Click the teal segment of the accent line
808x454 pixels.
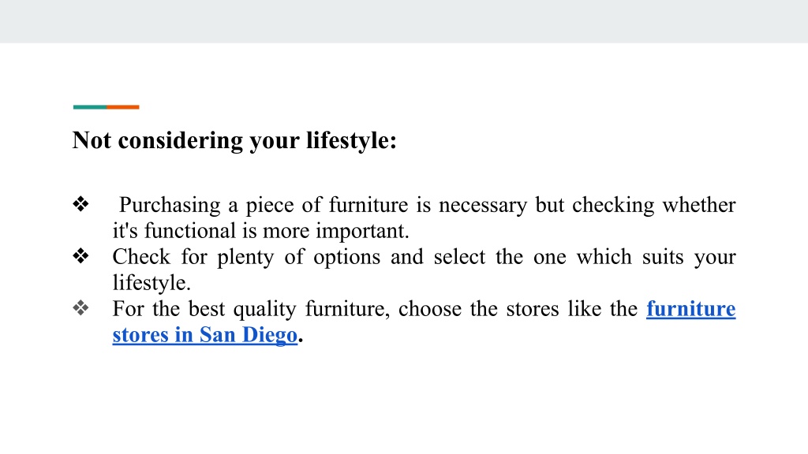90,107
